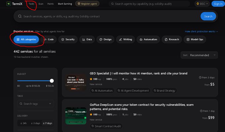Select the ≤ 24h delivery option
The width and height of the screenshot is (225, 132).
click(23, 123)
